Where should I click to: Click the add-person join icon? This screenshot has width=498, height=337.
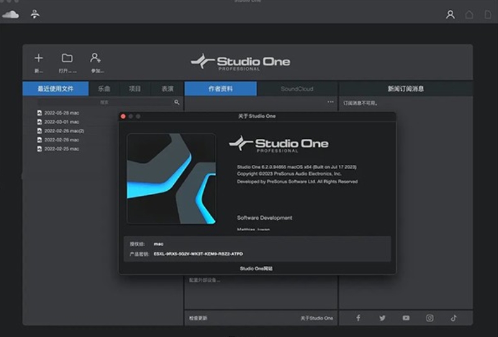(96, 58)
